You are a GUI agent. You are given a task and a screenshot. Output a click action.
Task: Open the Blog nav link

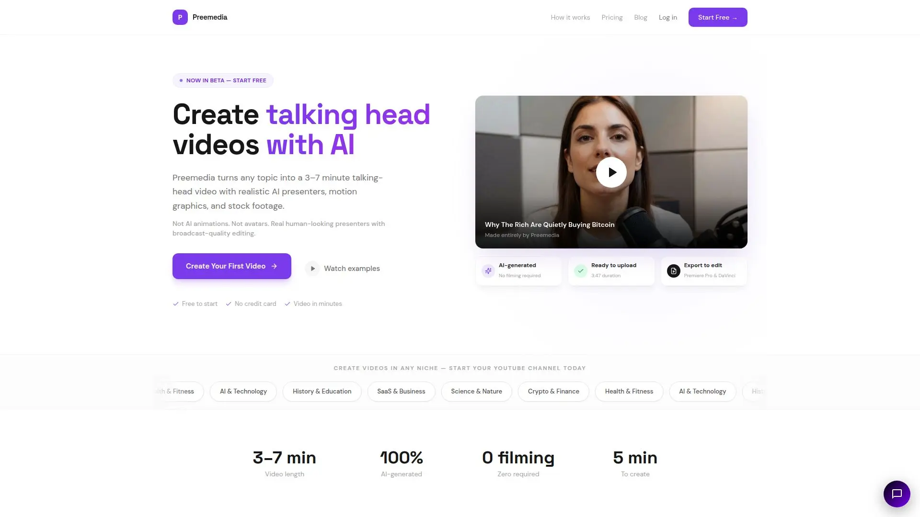click(640, 17)
